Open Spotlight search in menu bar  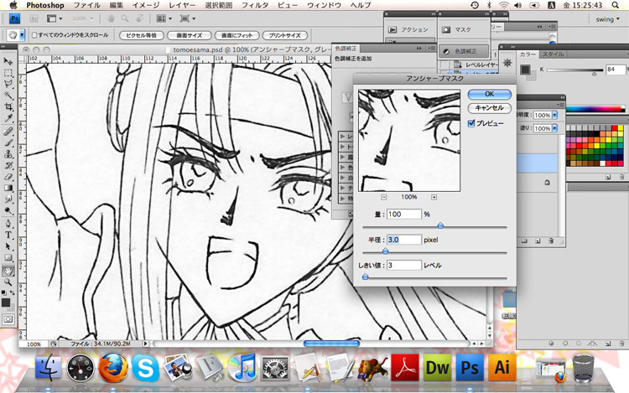[615, 5]
